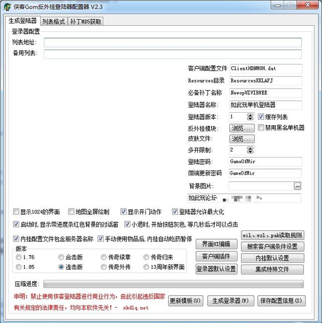Click the app icon in the title bar

click(7, 7)
